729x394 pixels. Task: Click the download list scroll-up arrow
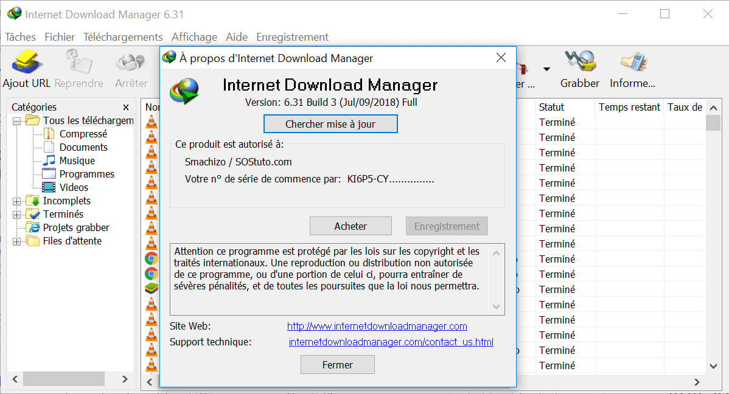click(x=713, y=108)
